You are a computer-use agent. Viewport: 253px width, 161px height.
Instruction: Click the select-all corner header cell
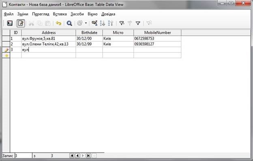click(x=6, y=33)
